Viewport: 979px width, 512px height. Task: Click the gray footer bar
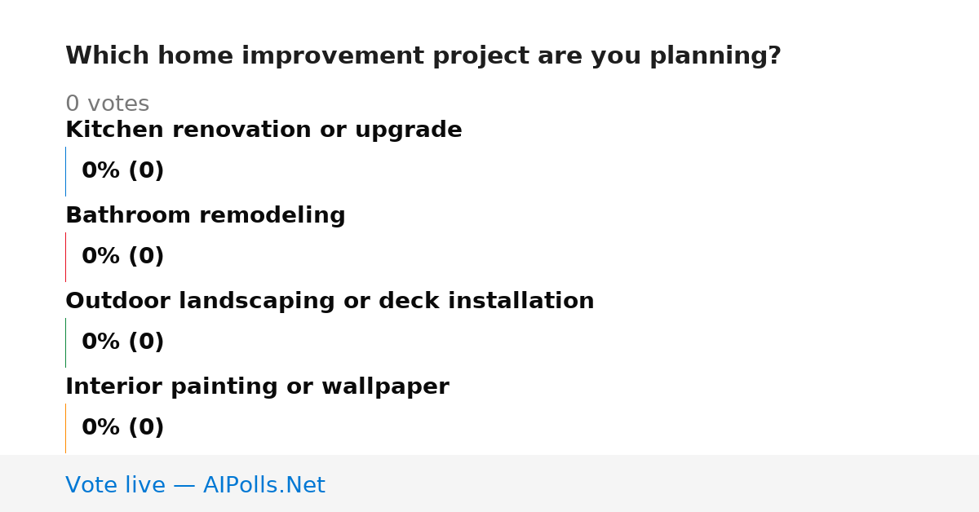[x=489, y=483]
